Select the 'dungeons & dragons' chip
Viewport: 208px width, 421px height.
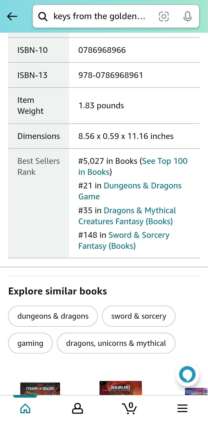pyautogui.click(x=53, y=316)
